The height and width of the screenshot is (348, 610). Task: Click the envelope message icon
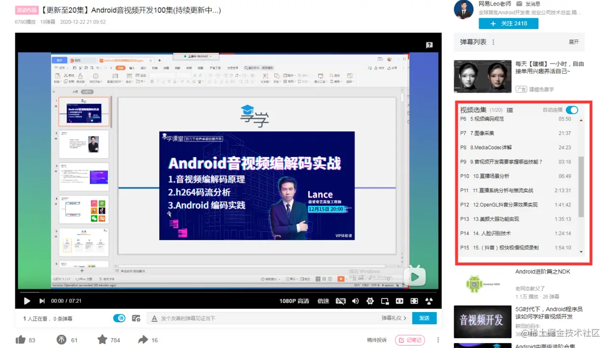tap(519, 4)
